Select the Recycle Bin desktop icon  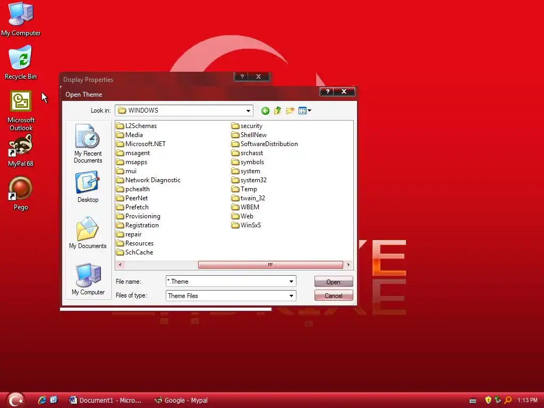[x=21, y=63]
